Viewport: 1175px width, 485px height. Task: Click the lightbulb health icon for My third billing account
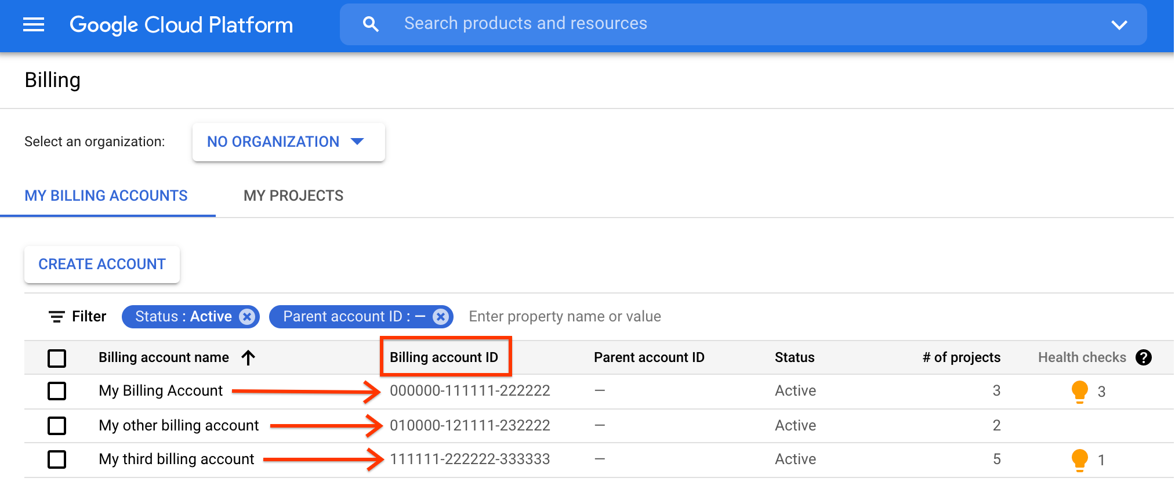pos(1079,460)
